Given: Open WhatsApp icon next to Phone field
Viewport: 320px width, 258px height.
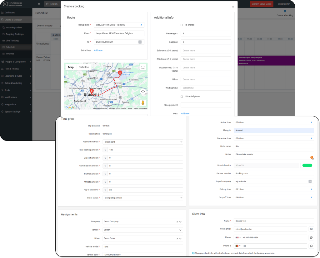Looking at the screenshot, I should tap(311, 237).
